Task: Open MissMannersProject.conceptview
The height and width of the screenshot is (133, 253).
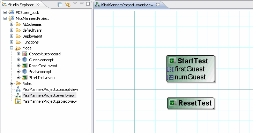Action: 50,89
